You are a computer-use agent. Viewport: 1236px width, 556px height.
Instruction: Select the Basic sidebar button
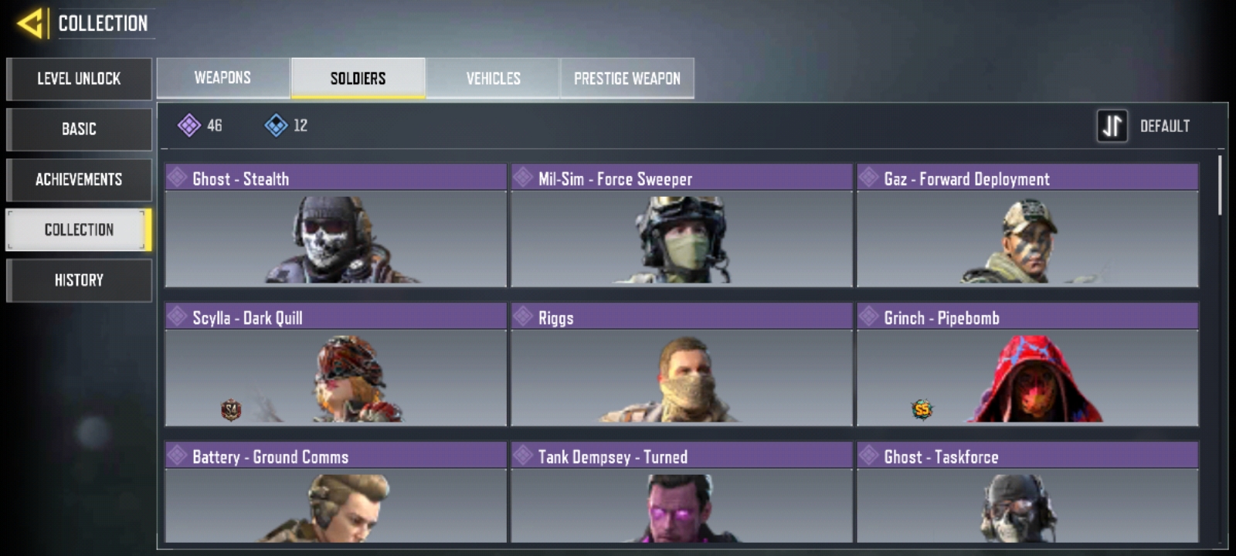[x=79, y=129]
